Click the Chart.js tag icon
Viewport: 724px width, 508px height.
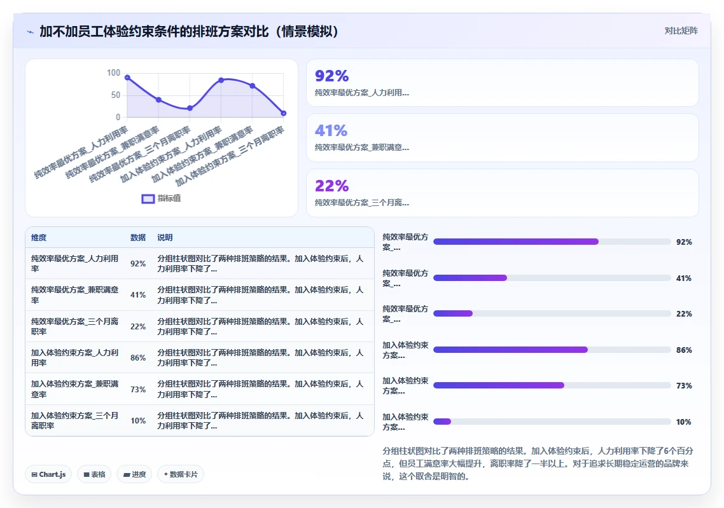34,474
